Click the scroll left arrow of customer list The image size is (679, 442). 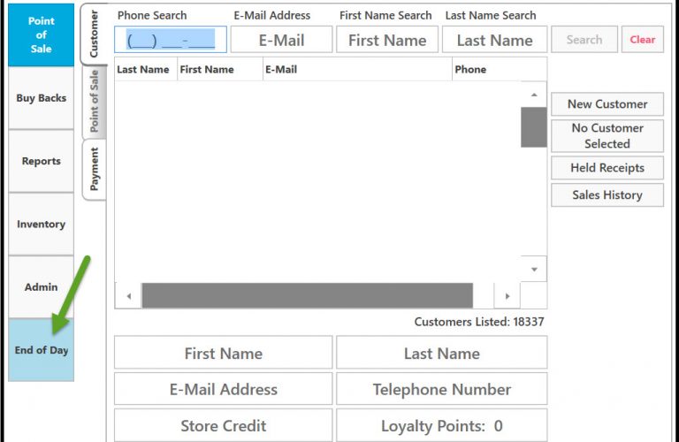(x=128, y=296)
